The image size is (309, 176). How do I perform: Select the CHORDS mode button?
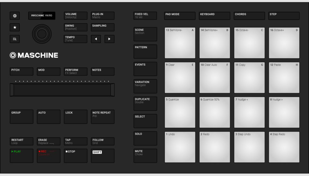pyautogui.click(x=249, y=16)
